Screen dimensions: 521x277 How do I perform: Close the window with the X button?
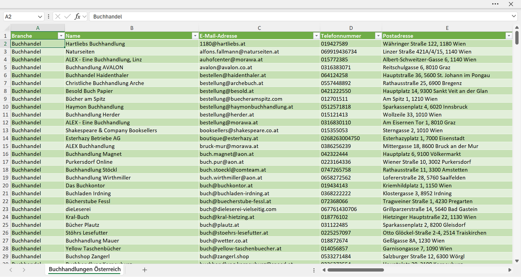[x=511, y=4]
